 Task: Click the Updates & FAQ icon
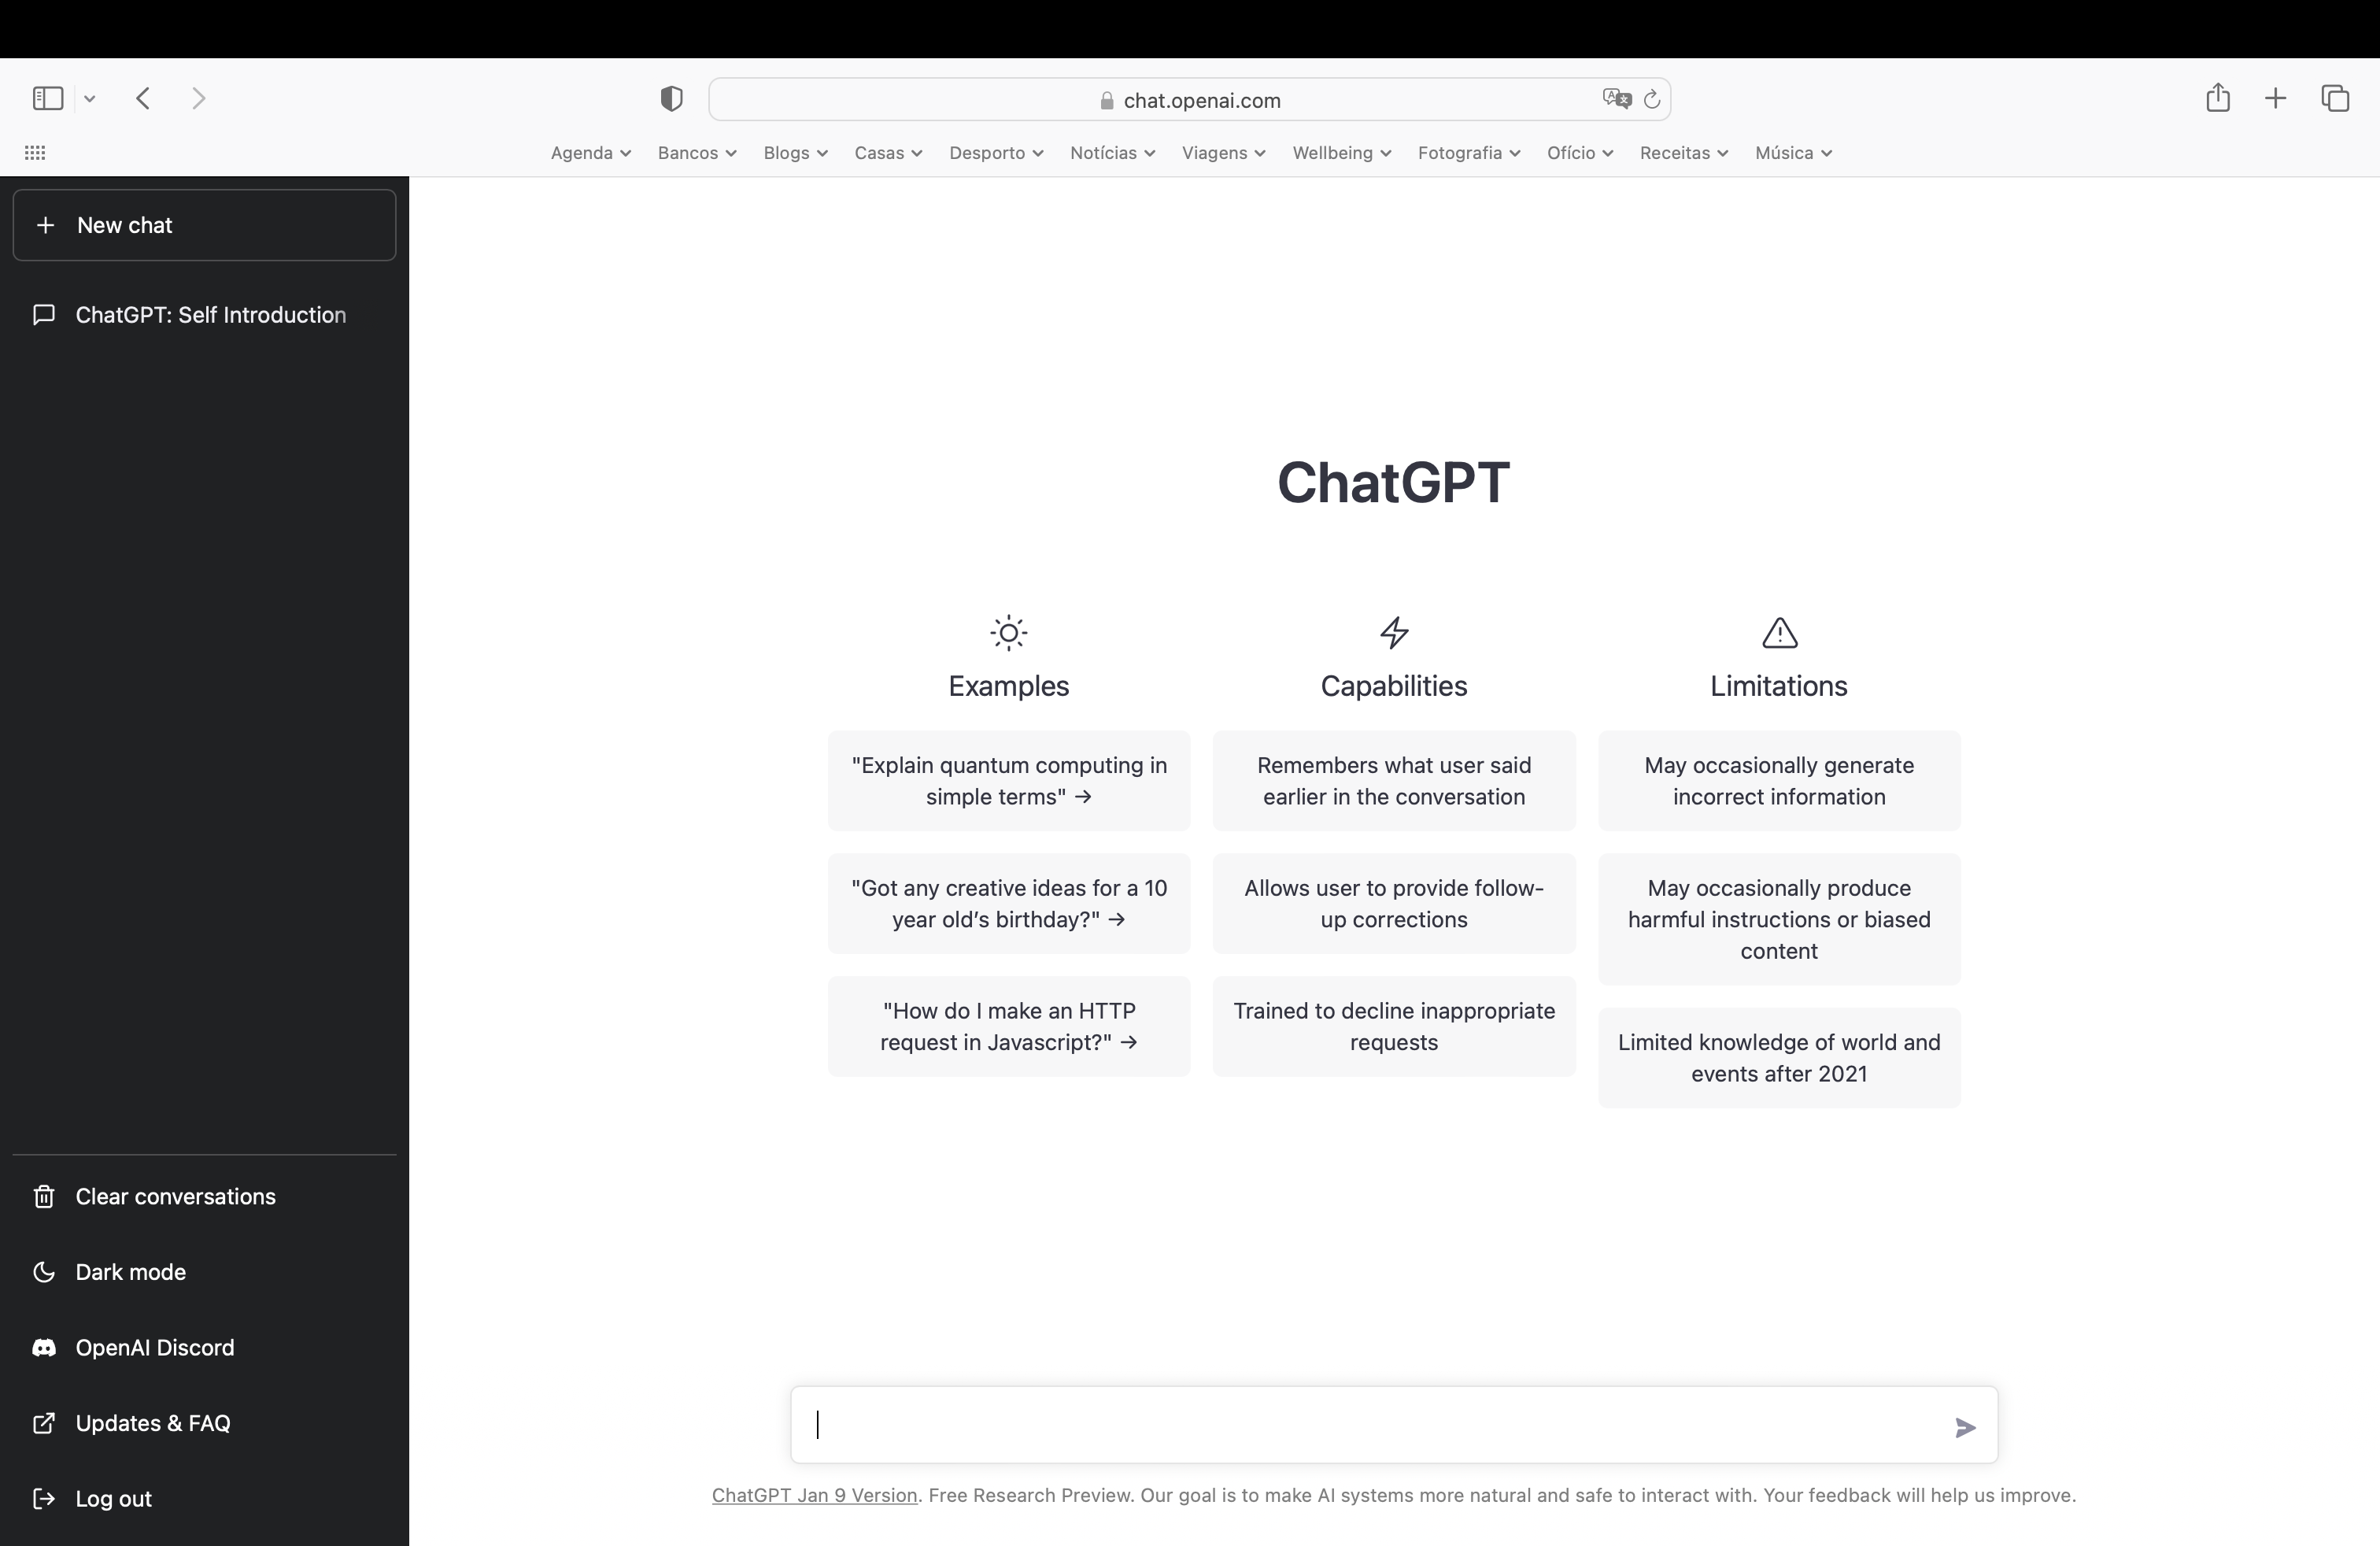point(43,1422)
